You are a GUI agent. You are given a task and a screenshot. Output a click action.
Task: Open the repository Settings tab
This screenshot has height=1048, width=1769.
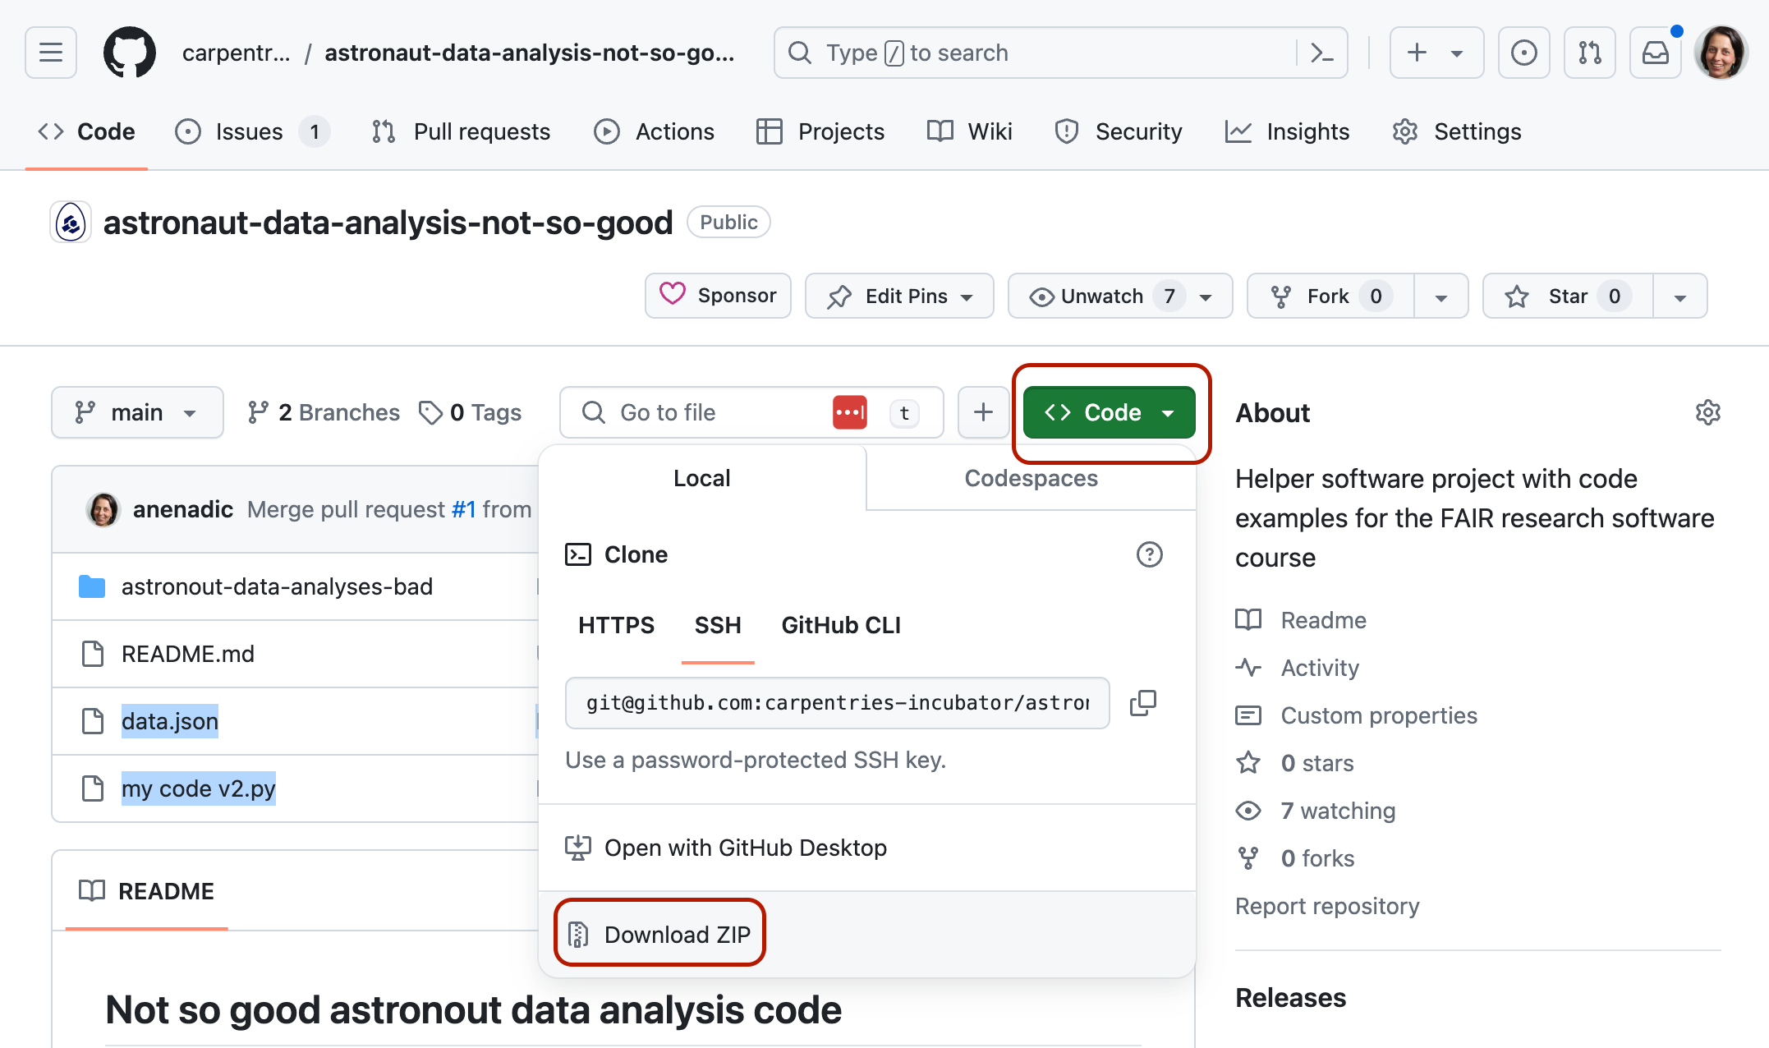pyautogui.click(x=1457, y=131)
